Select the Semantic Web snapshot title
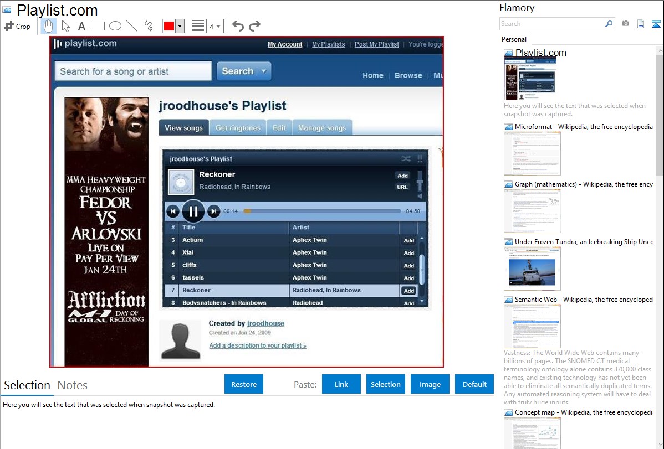The height and width of the screenshot is (449, 664). pos(584,299)
